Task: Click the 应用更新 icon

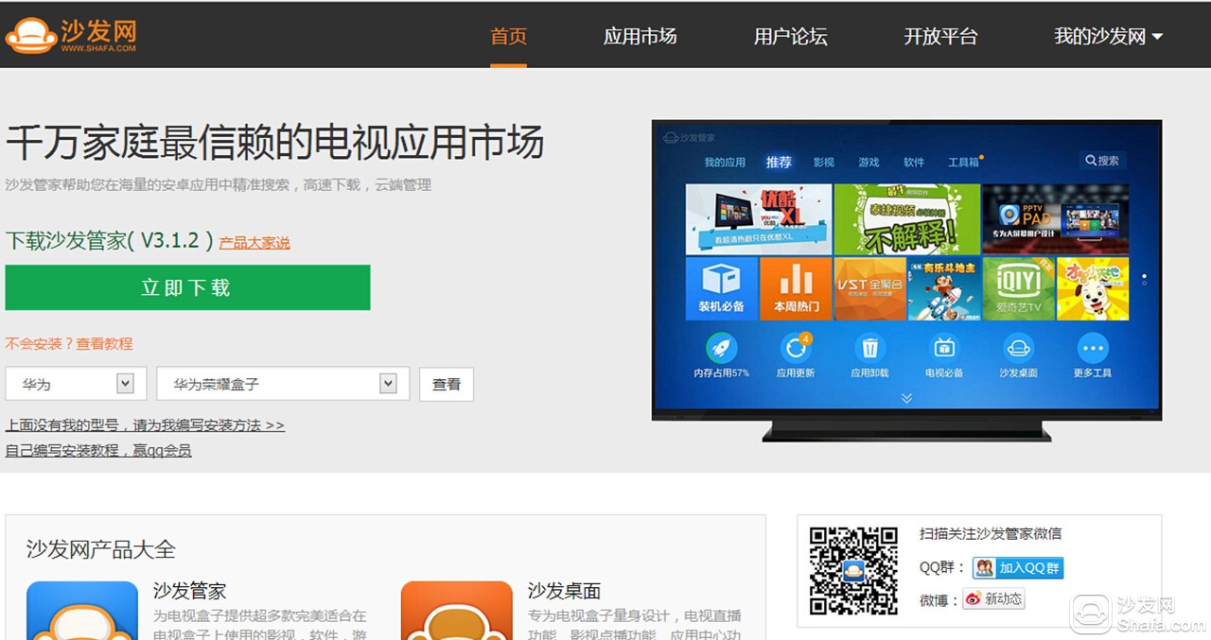Action: click(x=796, y=348)
